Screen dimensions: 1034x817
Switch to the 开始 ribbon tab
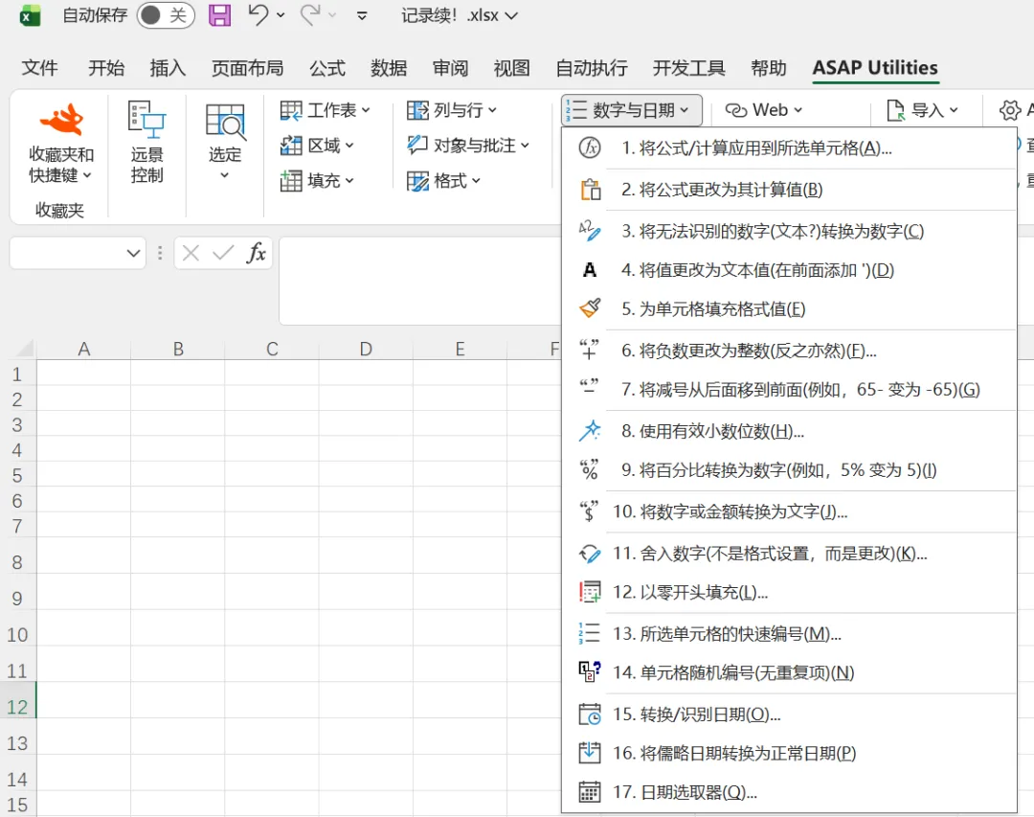106,68
